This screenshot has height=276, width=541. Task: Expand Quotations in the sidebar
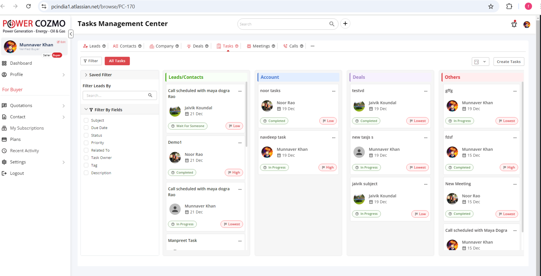[x=63, y=106]
